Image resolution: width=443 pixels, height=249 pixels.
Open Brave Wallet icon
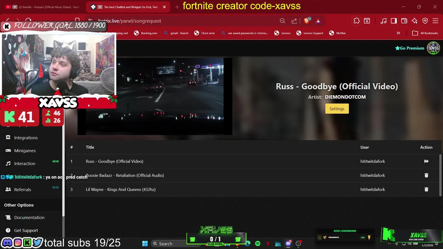(404, 21)
